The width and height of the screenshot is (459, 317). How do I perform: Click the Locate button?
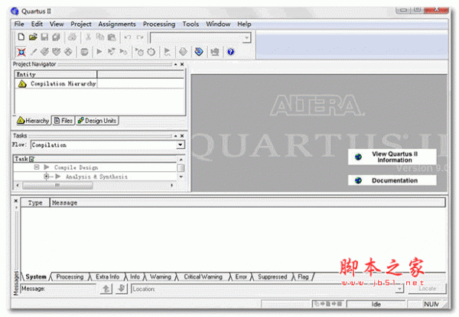[x=427, y=289]
